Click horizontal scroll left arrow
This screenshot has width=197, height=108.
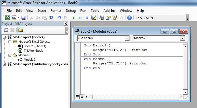(x=86, y=97)
